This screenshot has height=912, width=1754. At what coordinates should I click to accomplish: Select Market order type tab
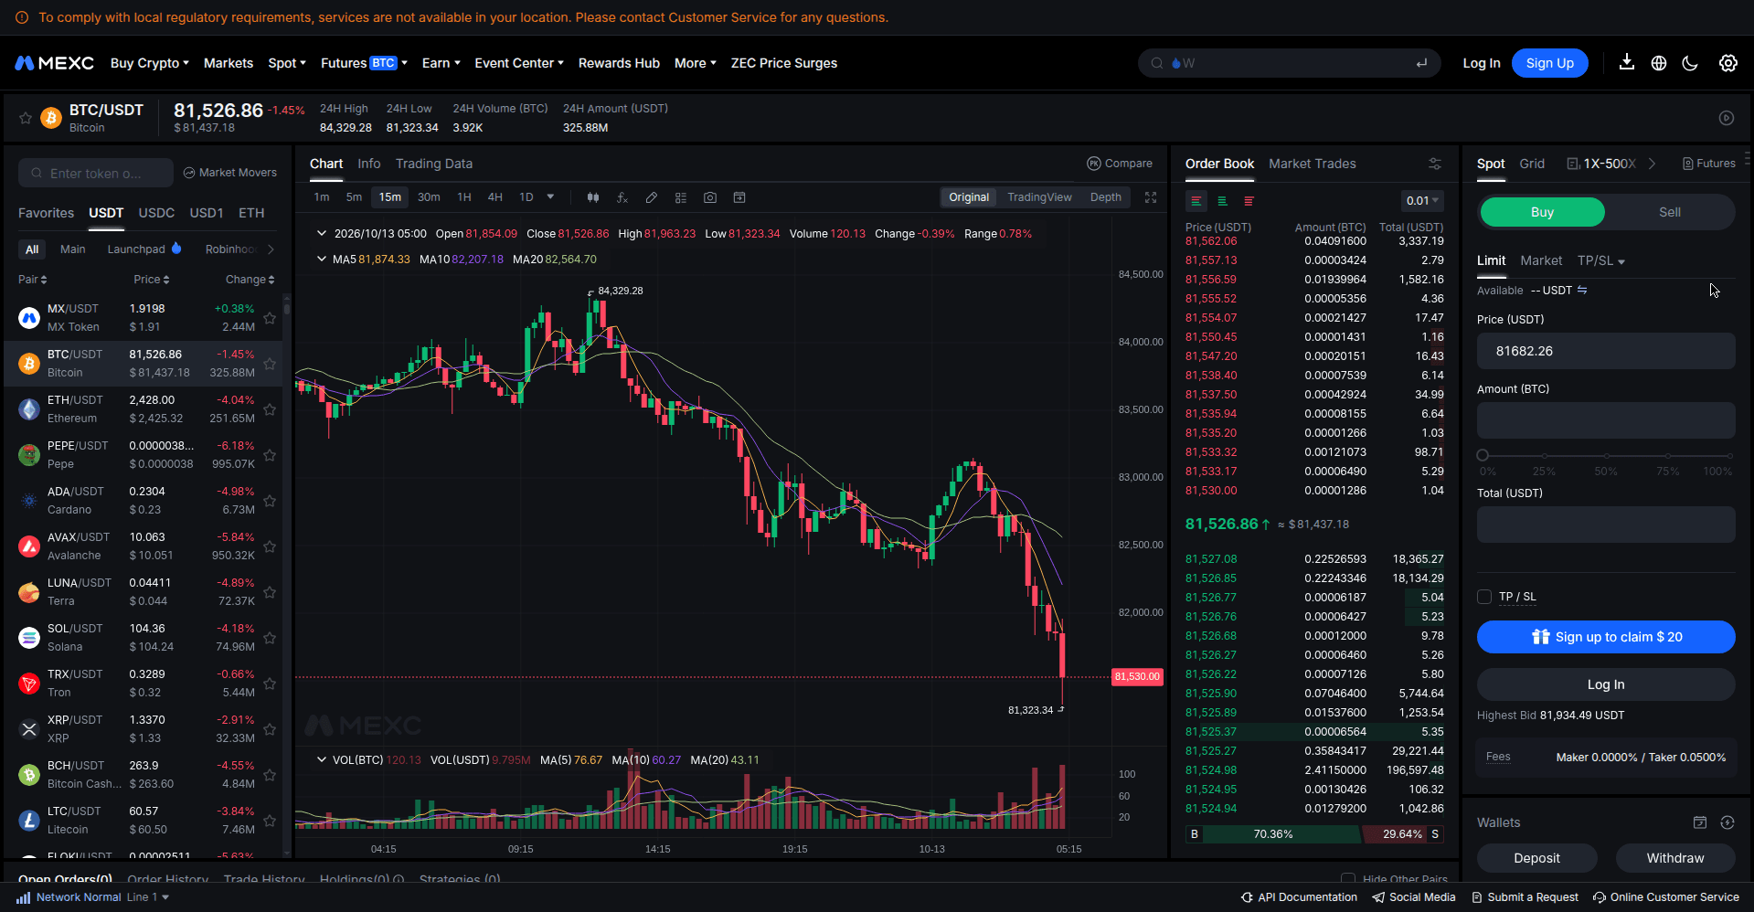coord(1541,260)
